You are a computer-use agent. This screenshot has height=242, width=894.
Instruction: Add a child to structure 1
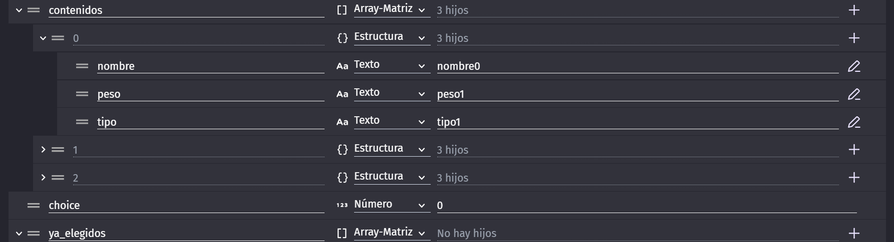pos(854,150)
